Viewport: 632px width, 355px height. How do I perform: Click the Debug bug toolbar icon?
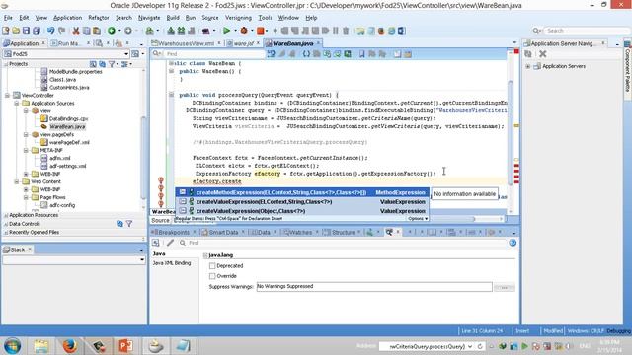point(244,31)
